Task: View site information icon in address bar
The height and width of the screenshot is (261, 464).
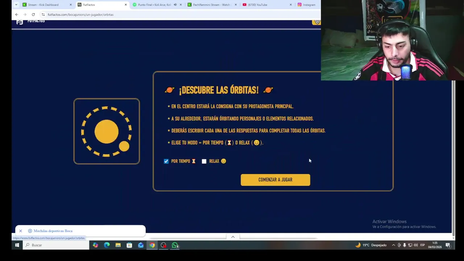Action: tap(43, 14)
